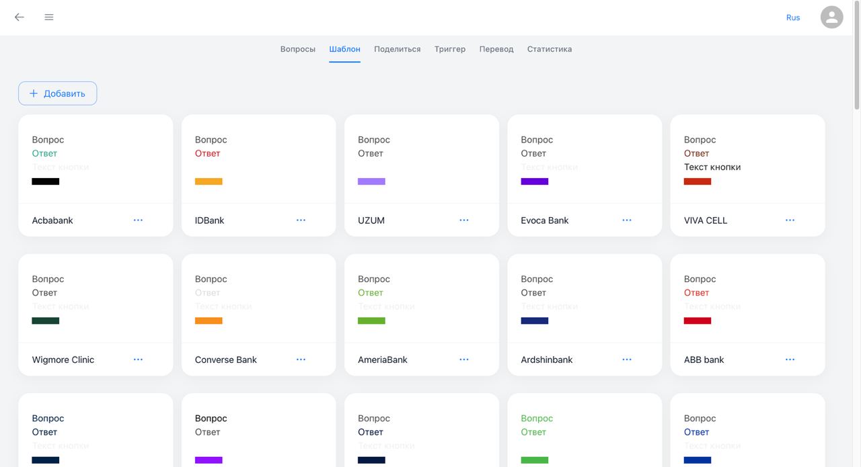Select the Ardshinbank template name
The image size is (861, 467).
(547, 359)
